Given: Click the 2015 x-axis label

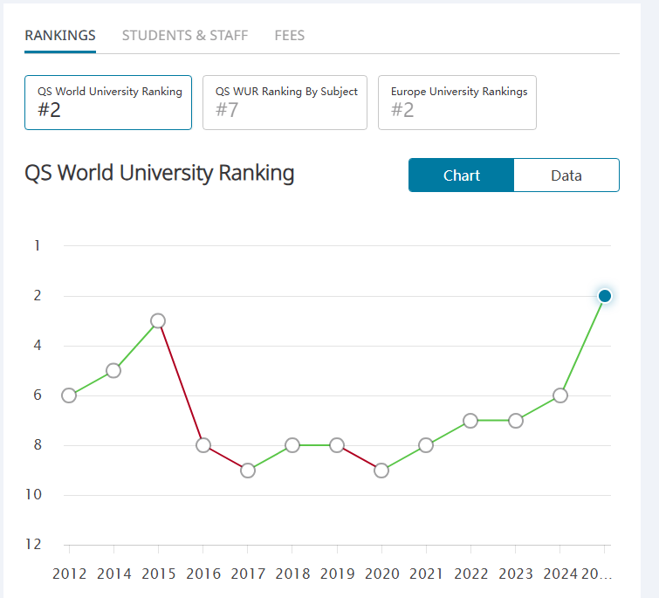Looking at the screenshot, I should click(x=159, y=574).
